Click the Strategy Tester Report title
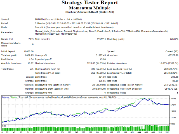Image resolution: width=179 pixels, height=134 pixels. pyautogui.click(x=89, y=3)
